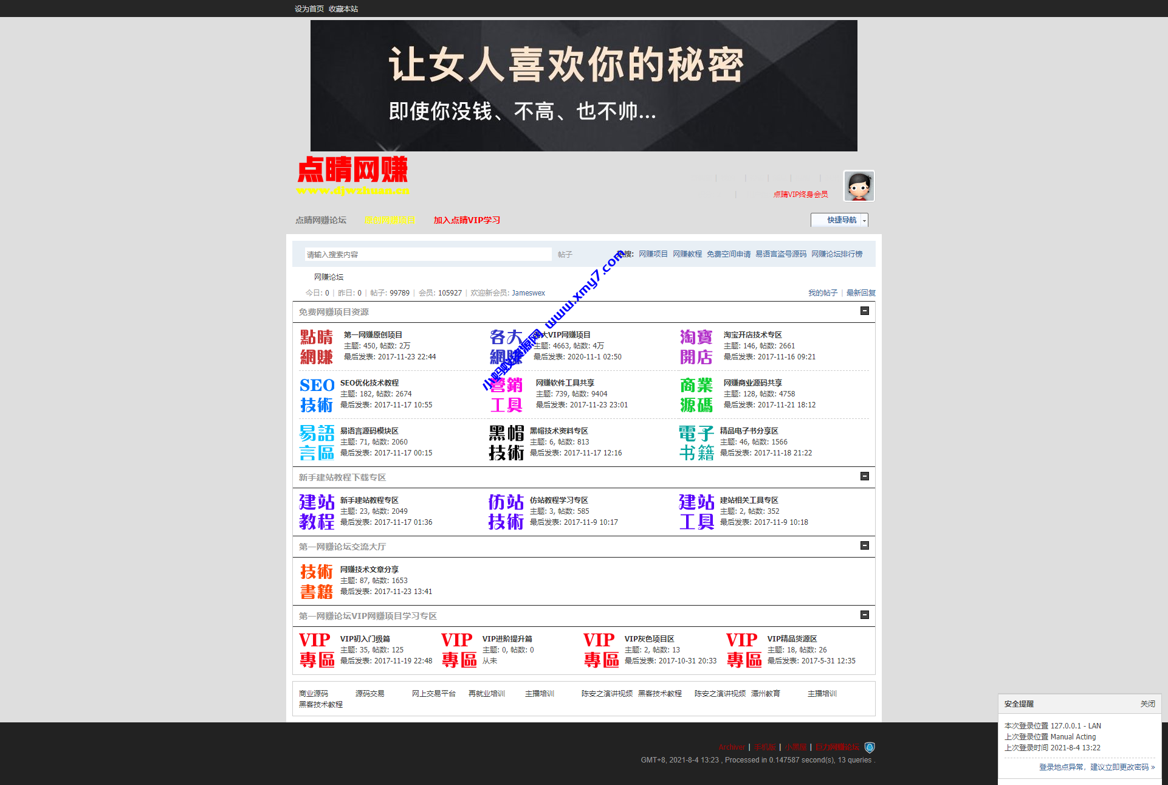Open the 點睛網賺 forum section icon
The height and width of the screenshot is (785, 1168).
317,345
